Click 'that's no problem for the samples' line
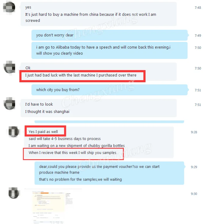Image resolution: width=203 pixels, height=224 pixels. click(80, 179)
